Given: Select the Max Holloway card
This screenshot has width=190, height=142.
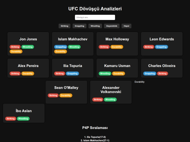Looking at the screenshot, I should (x=117, y=44).
